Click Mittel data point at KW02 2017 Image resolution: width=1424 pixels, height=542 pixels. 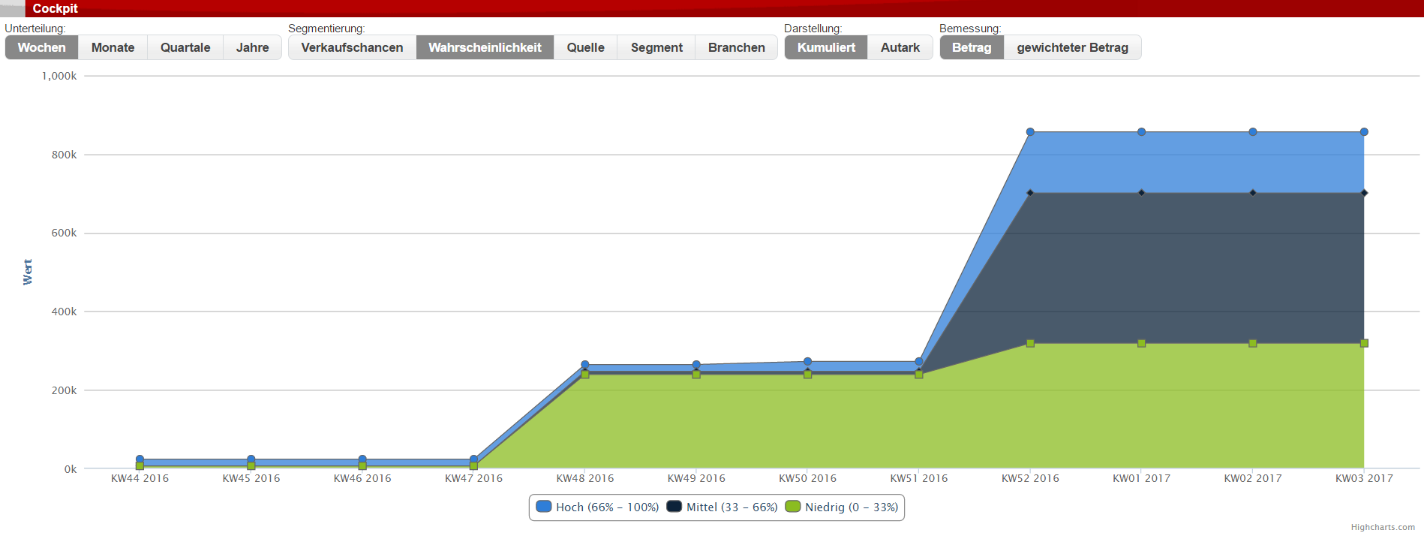[x=1253, y=193]
